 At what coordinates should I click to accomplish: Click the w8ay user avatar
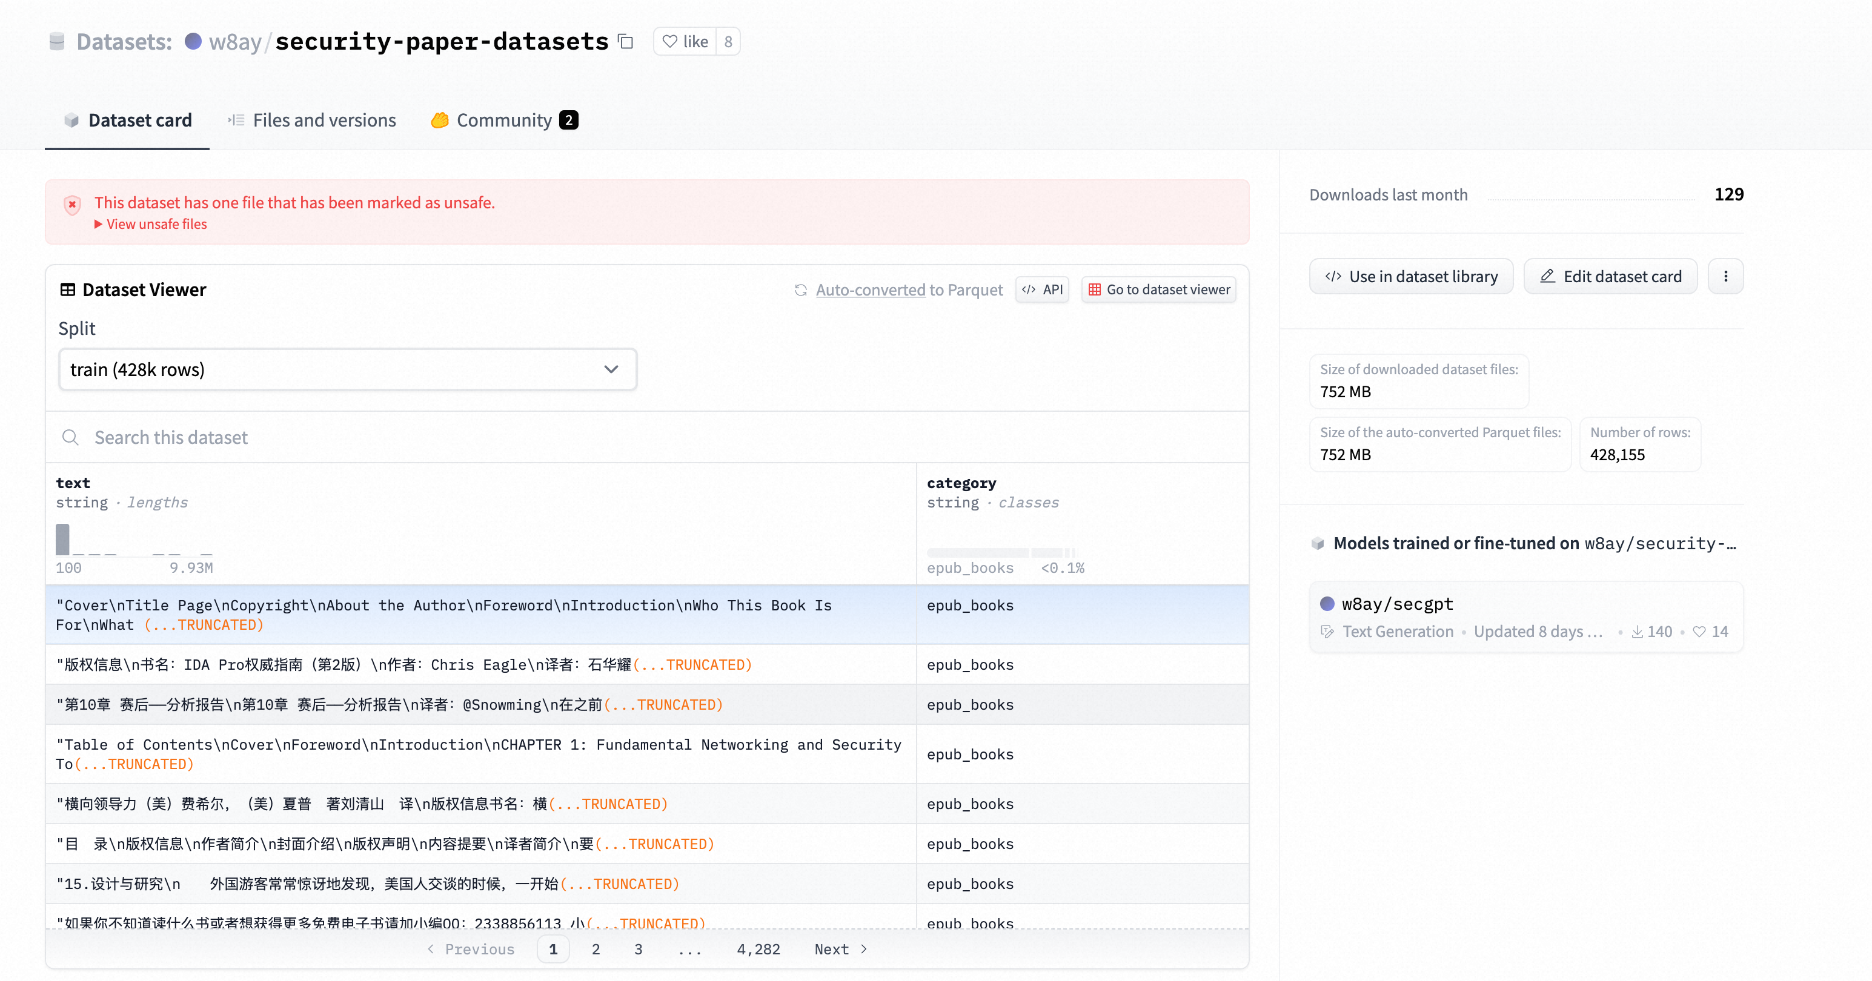pyautogui.click(x=193, y=41)
